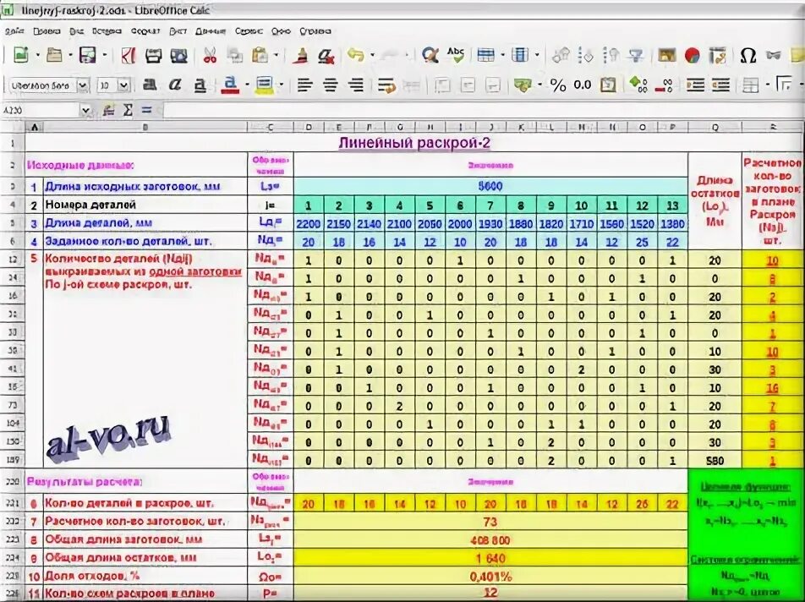Export directly as PDF
This screenshot has width=805, height=602.
click(x=128, y=55)
